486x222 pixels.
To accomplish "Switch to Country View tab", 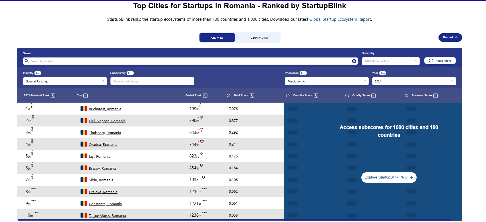I will (259, 38).
